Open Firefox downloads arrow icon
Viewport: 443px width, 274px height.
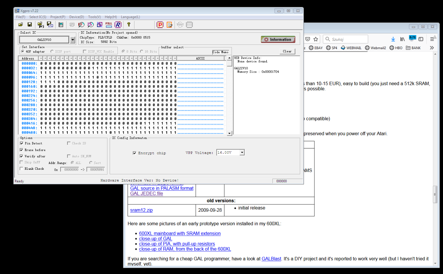click(393, 39)
